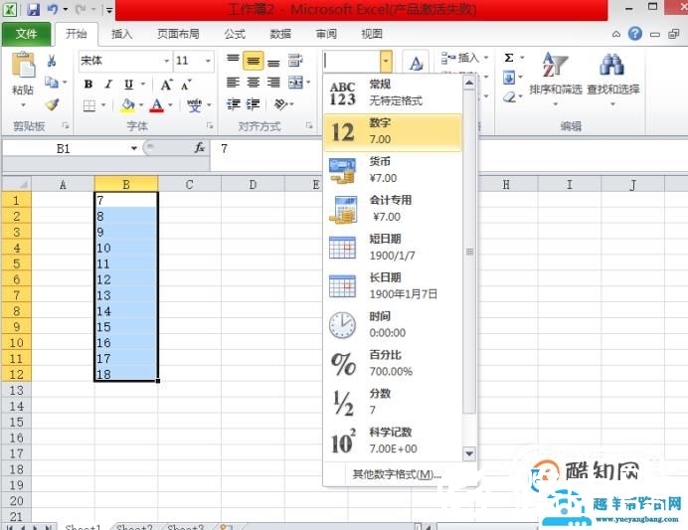The height and width of the screenshot is (530, 688).
Task: Toggle underline formatting
Action: [128, 85]
